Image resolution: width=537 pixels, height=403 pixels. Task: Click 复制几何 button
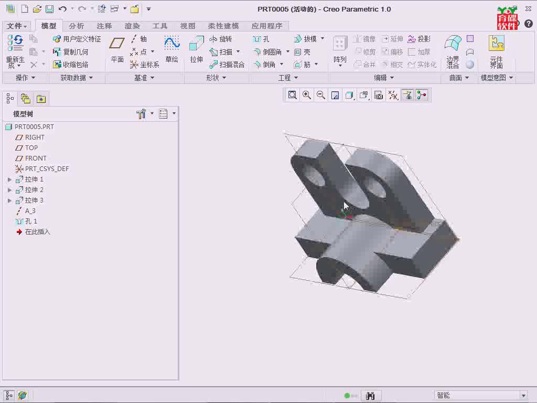[71, 52]
